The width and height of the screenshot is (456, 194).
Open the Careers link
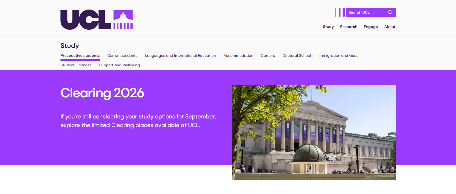pyautogui.click(x=268, y=56)
